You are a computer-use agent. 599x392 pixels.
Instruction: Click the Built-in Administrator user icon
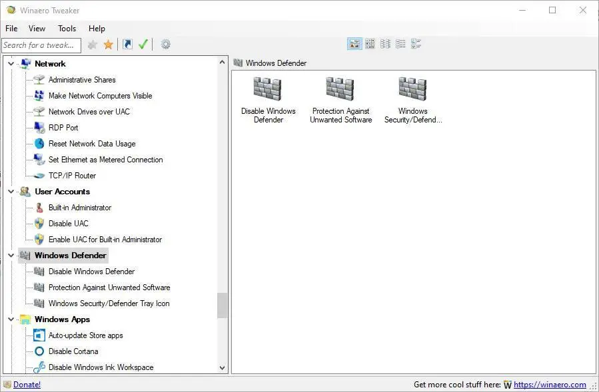39,208
